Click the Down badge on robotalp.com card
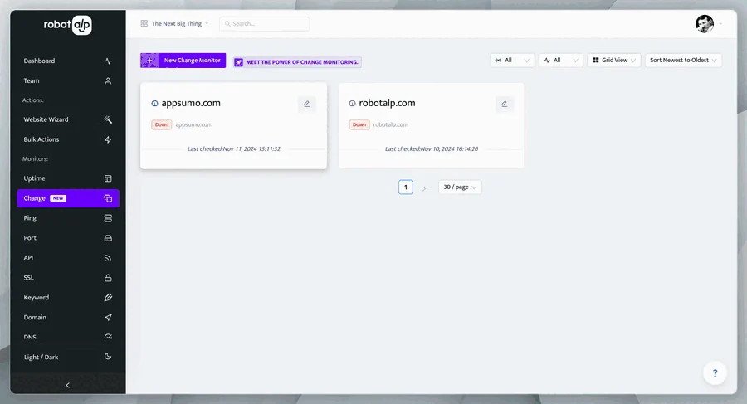The image size is (747, 404). [359, 124]
